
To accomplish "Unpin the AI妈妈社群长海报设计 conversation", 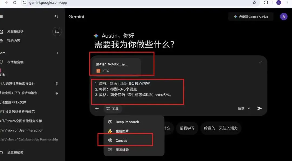I will 57,84.
